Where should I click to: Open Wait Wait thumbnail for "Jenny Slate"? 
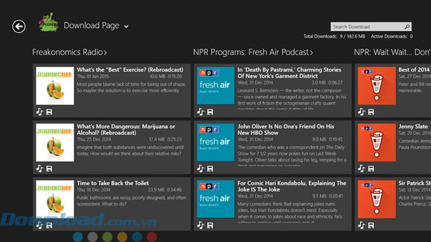click(x=377, y=143)
